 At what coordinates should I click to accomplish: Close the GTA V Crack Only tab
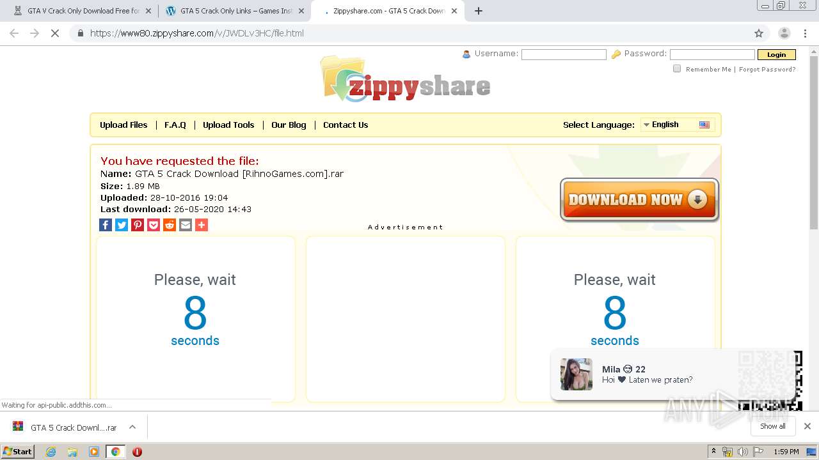click(x=148, y=11)
